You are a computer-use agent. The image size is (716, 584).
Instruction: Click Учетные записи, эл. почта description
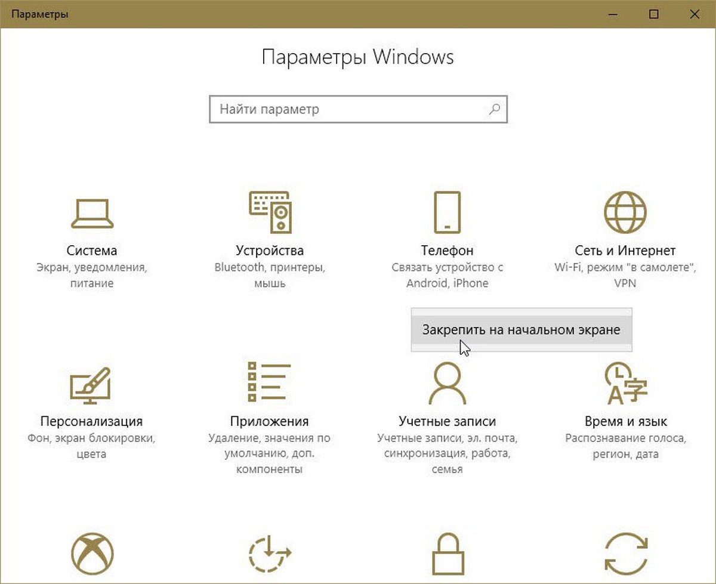click(x=447, y=454)
